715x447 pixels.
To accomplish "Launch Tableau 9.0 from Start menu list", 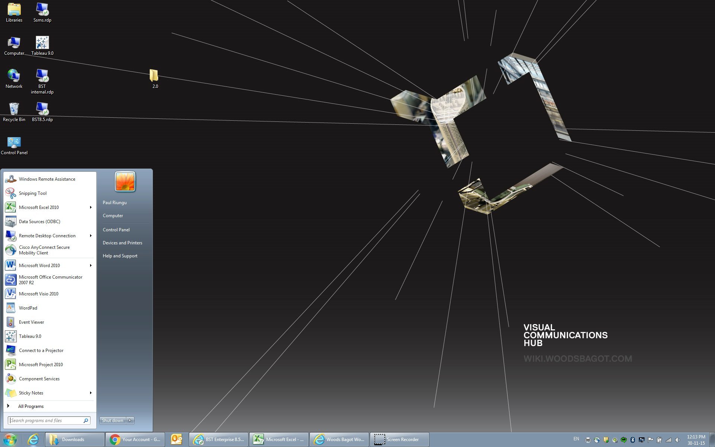I will 30,336.
